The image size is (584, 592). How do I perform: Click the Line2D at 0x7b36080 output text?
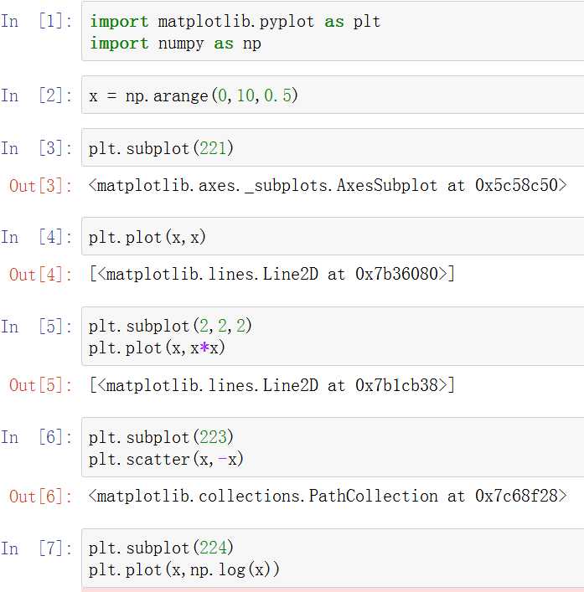coord(272,274)
